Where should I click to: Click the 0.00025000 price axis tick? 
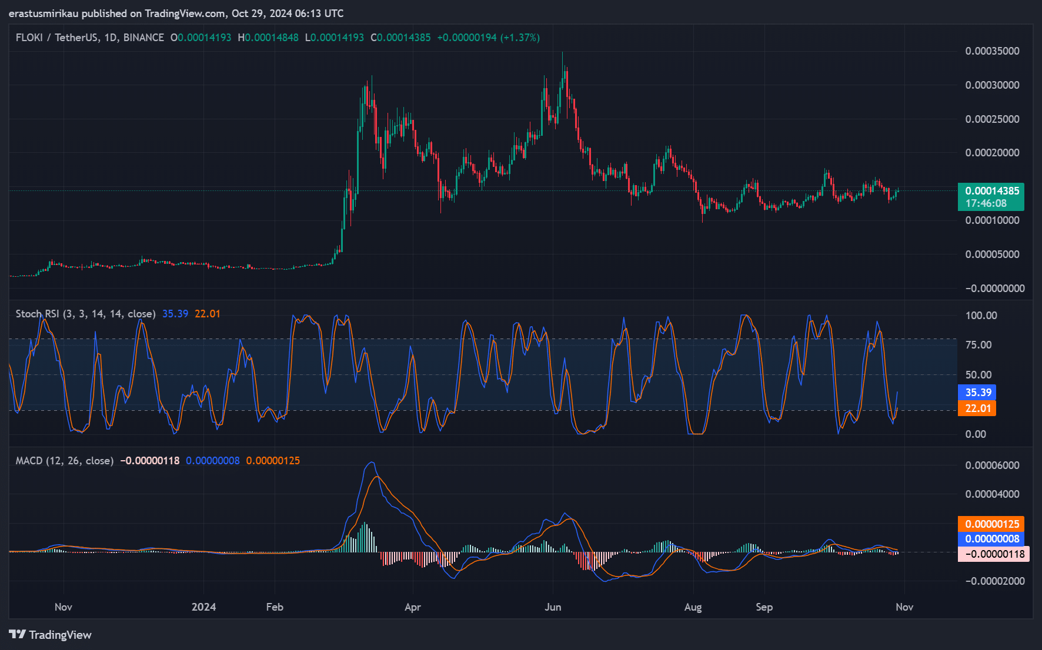(992, 119)
